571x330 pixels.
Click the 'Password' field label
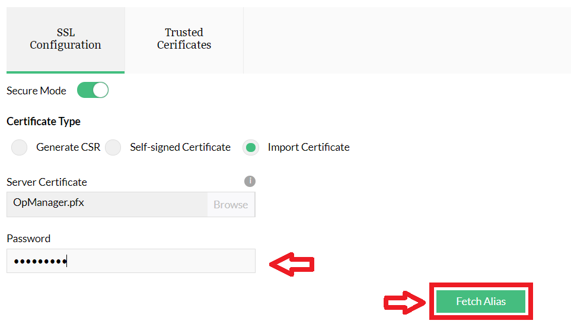coord(28,239)
